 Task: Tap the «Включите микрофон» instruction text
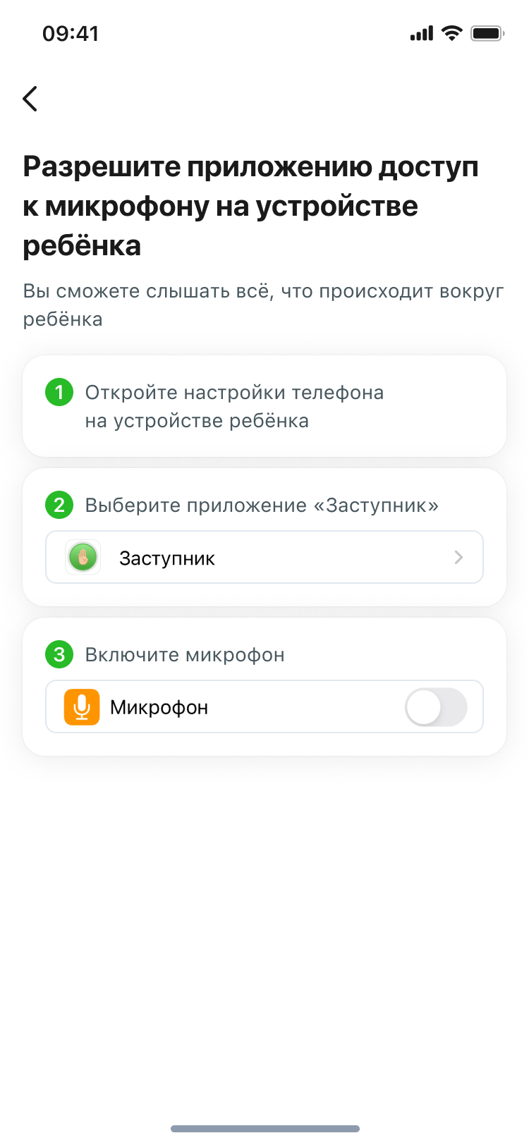[x=185, y=655]
